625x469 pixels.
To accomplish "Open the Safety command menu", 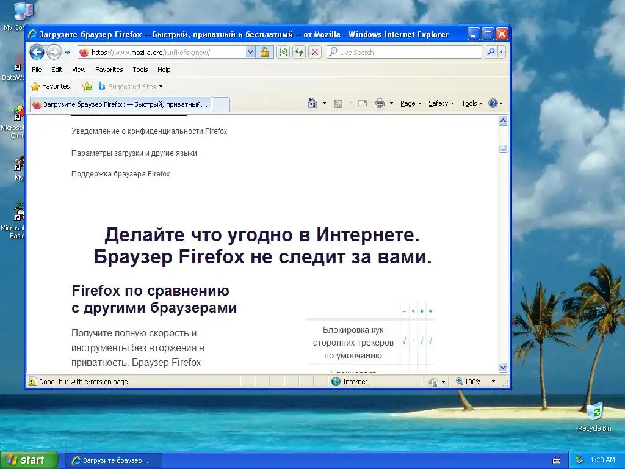I will point(441,103).
